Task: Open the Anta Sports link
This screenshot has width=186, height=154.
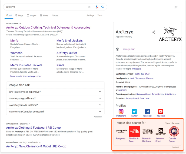Action: (x=170, y=94)
